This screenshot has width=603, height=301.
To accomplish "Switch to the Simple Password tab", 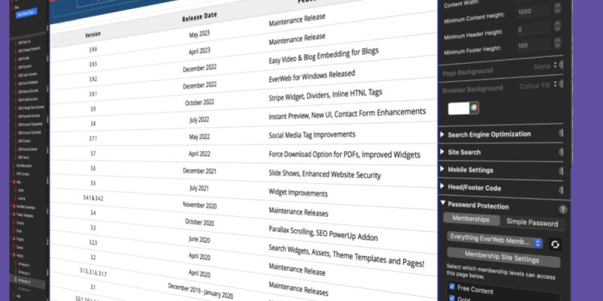I will point(532,222).
